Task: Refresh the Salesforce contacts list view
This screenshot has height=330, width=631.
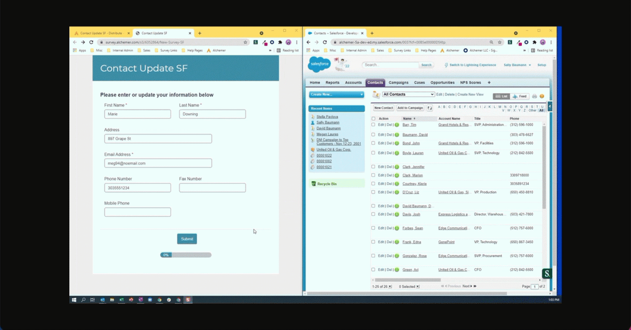Action: pos(430,108)
